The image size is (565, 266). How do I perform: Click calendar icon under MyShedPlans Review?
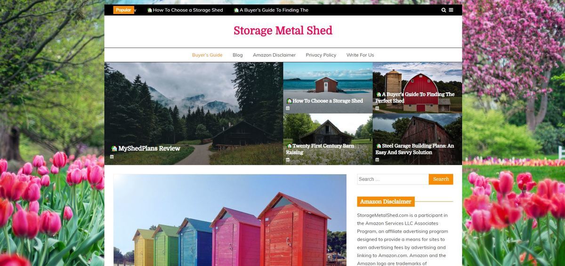(x=113, y=157)
